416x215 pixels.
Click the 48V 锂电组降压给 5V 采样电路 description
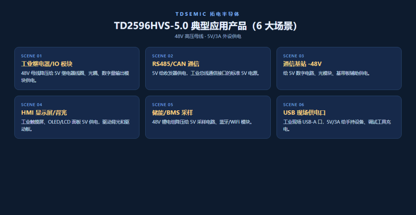click(x=203, y=122)
